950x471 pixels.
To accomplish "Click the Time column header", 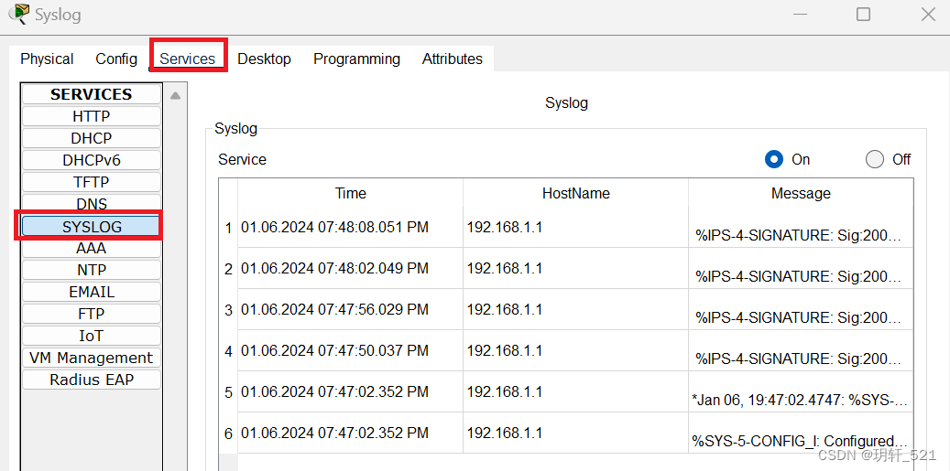I will tap(351, 193).
